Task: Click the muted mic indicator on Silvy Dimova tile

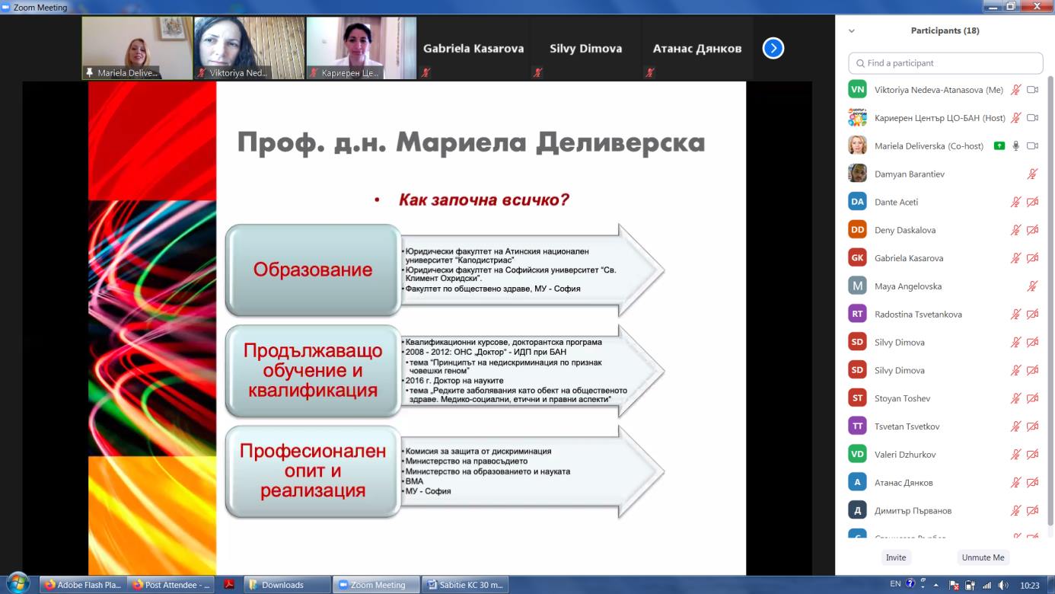Action: click(x=538, y=73)
